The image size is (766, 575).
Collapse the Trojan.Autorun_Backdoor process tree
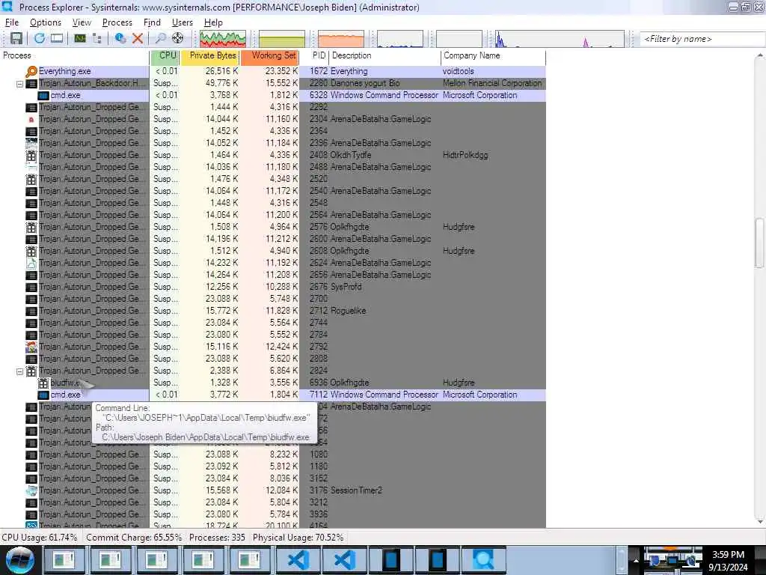point(19,84)
